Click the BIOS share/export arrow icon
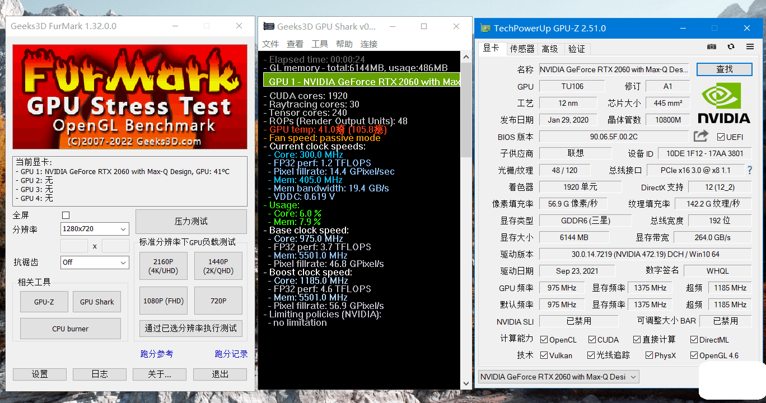The image size is (766, 403). click(700, 136)
